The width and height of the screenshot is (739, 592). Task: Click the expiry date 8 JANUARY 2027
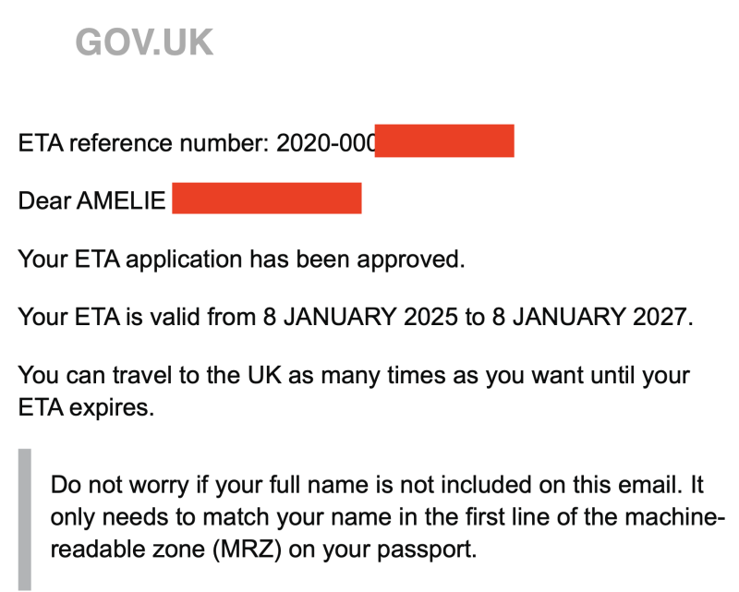[x=588, y=318]
